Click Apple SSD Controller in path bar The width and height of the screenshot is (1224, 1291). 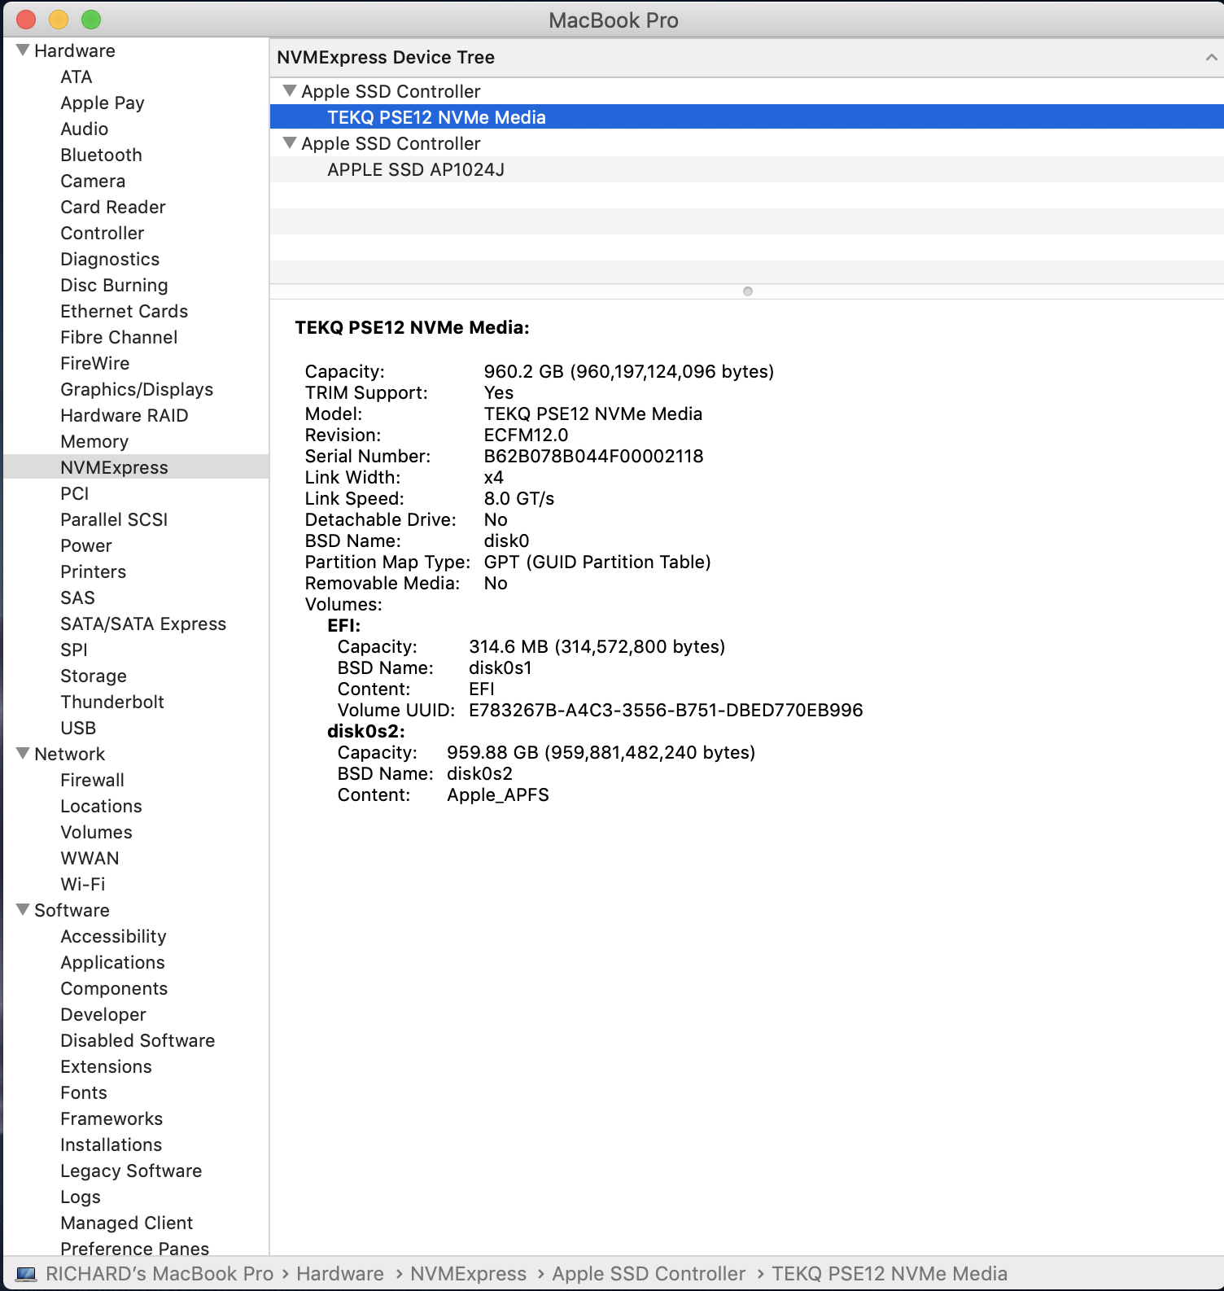click(649, 1274)
